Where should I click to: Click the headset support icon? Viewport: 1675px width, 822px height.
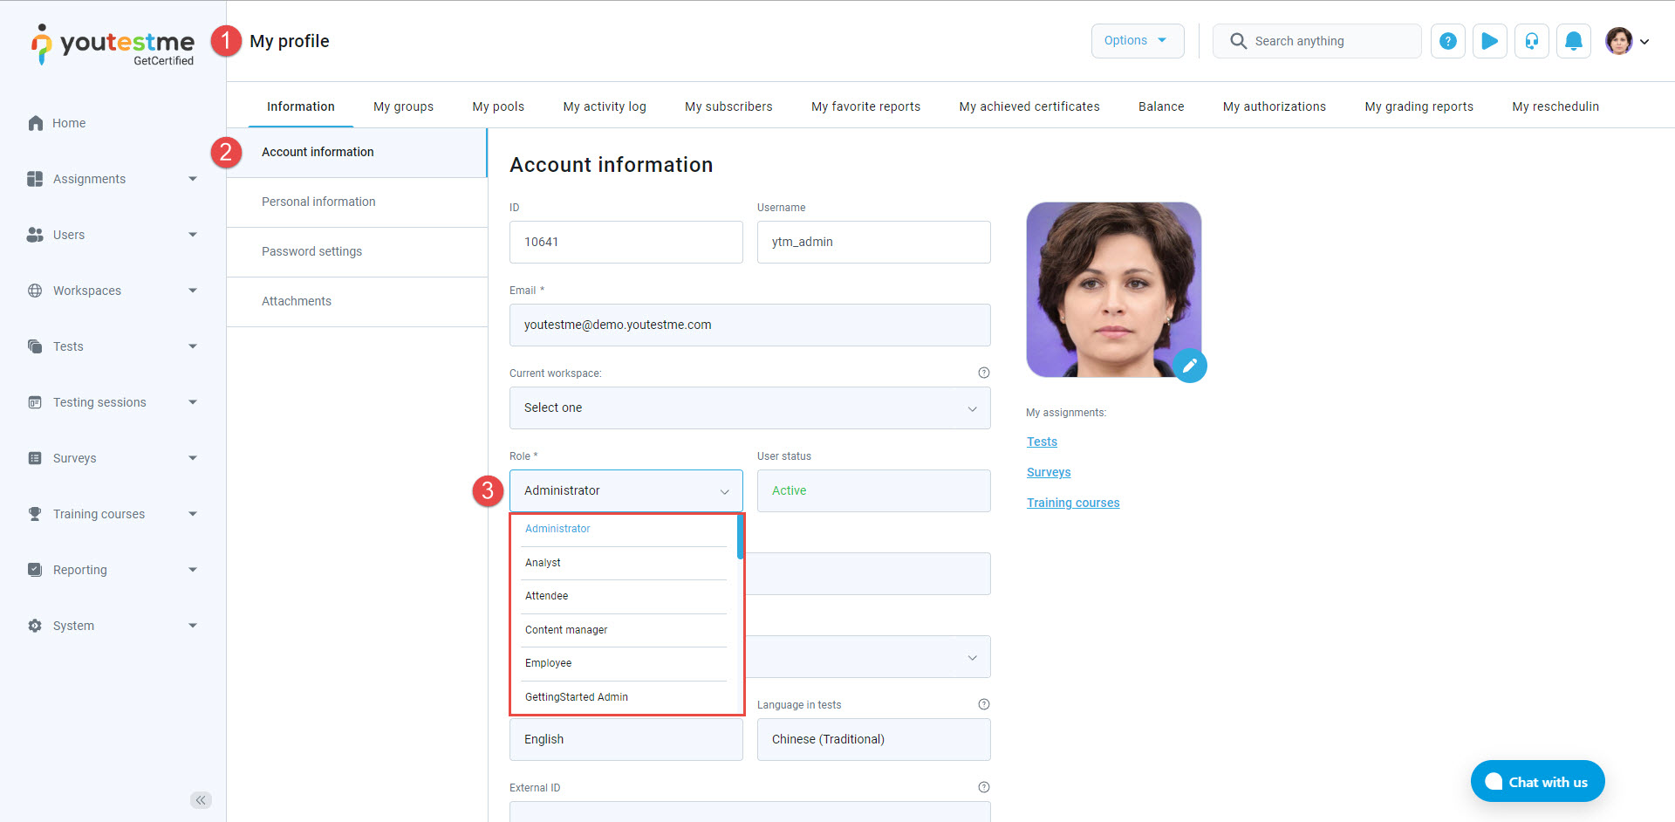[1531, 41]
